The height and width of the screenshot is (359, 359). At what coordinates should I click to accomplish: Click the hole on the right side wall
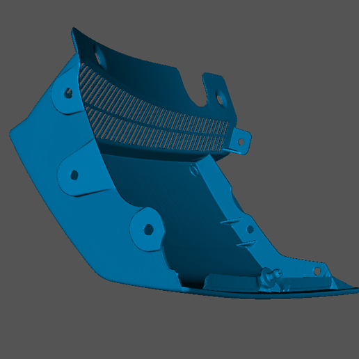pyautogui.click(x=250, y=230)
